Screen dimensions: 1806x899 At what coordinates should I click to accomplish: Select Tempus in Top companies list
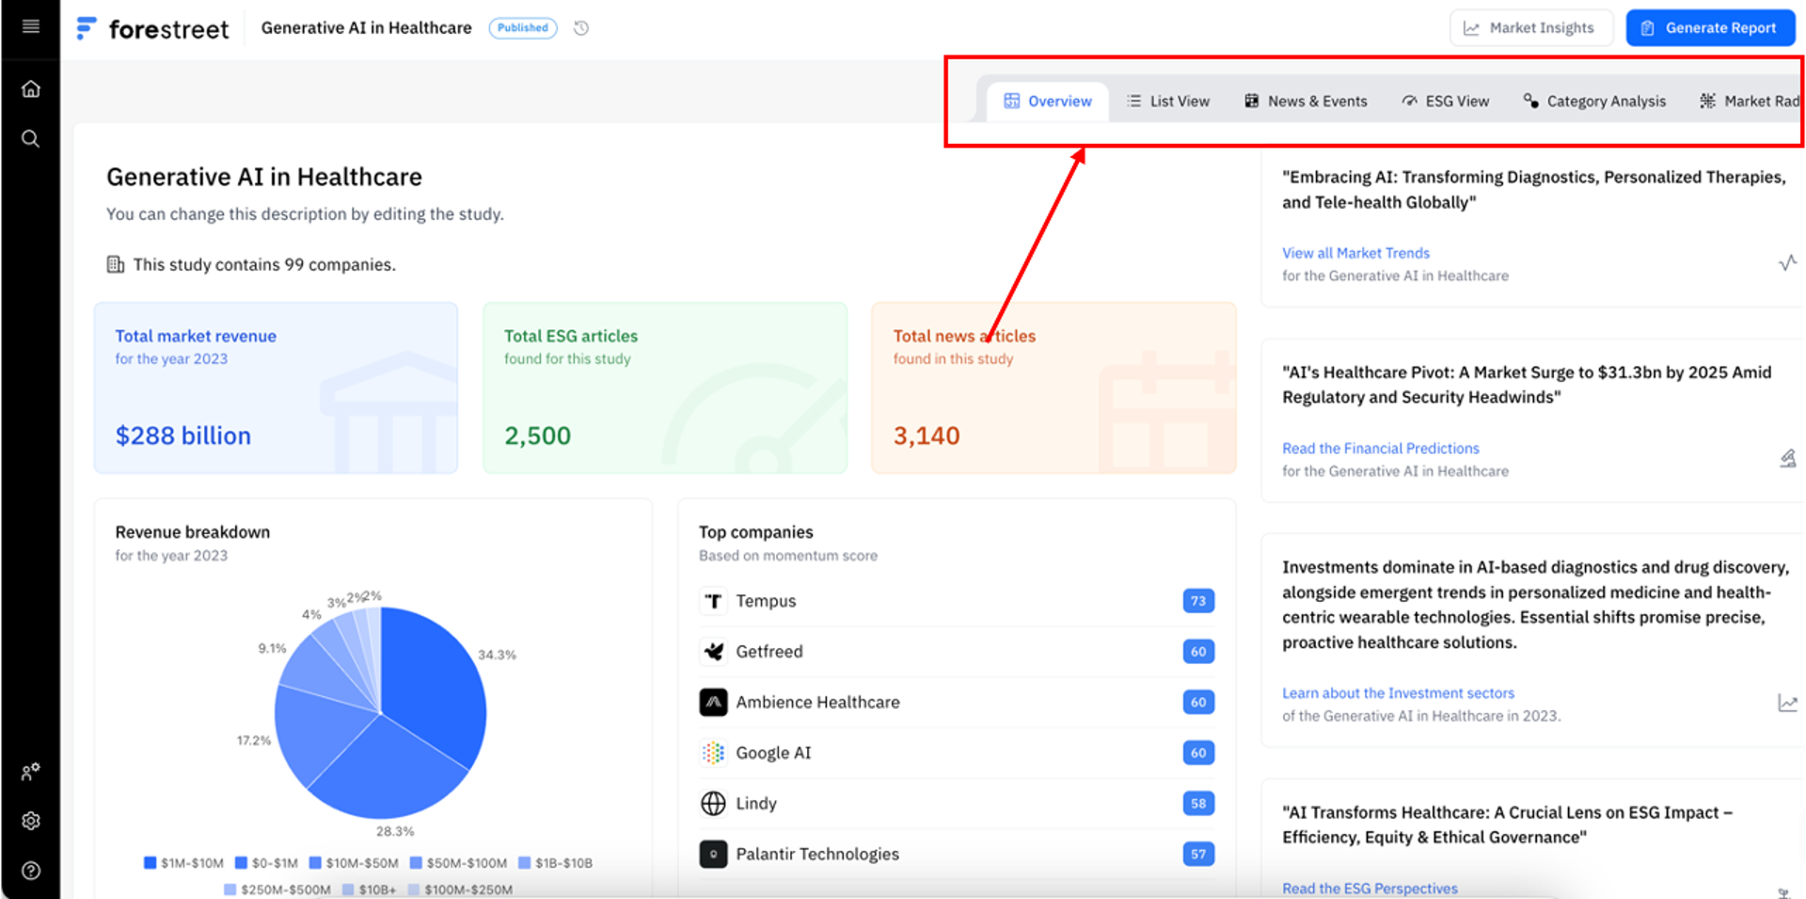[x=766, y=601]
